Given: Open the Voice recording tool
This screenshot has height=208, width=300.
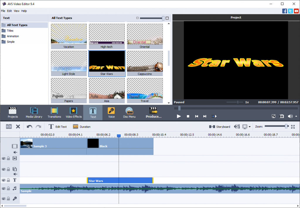Looking at the screenshot, I should (111, 113).
